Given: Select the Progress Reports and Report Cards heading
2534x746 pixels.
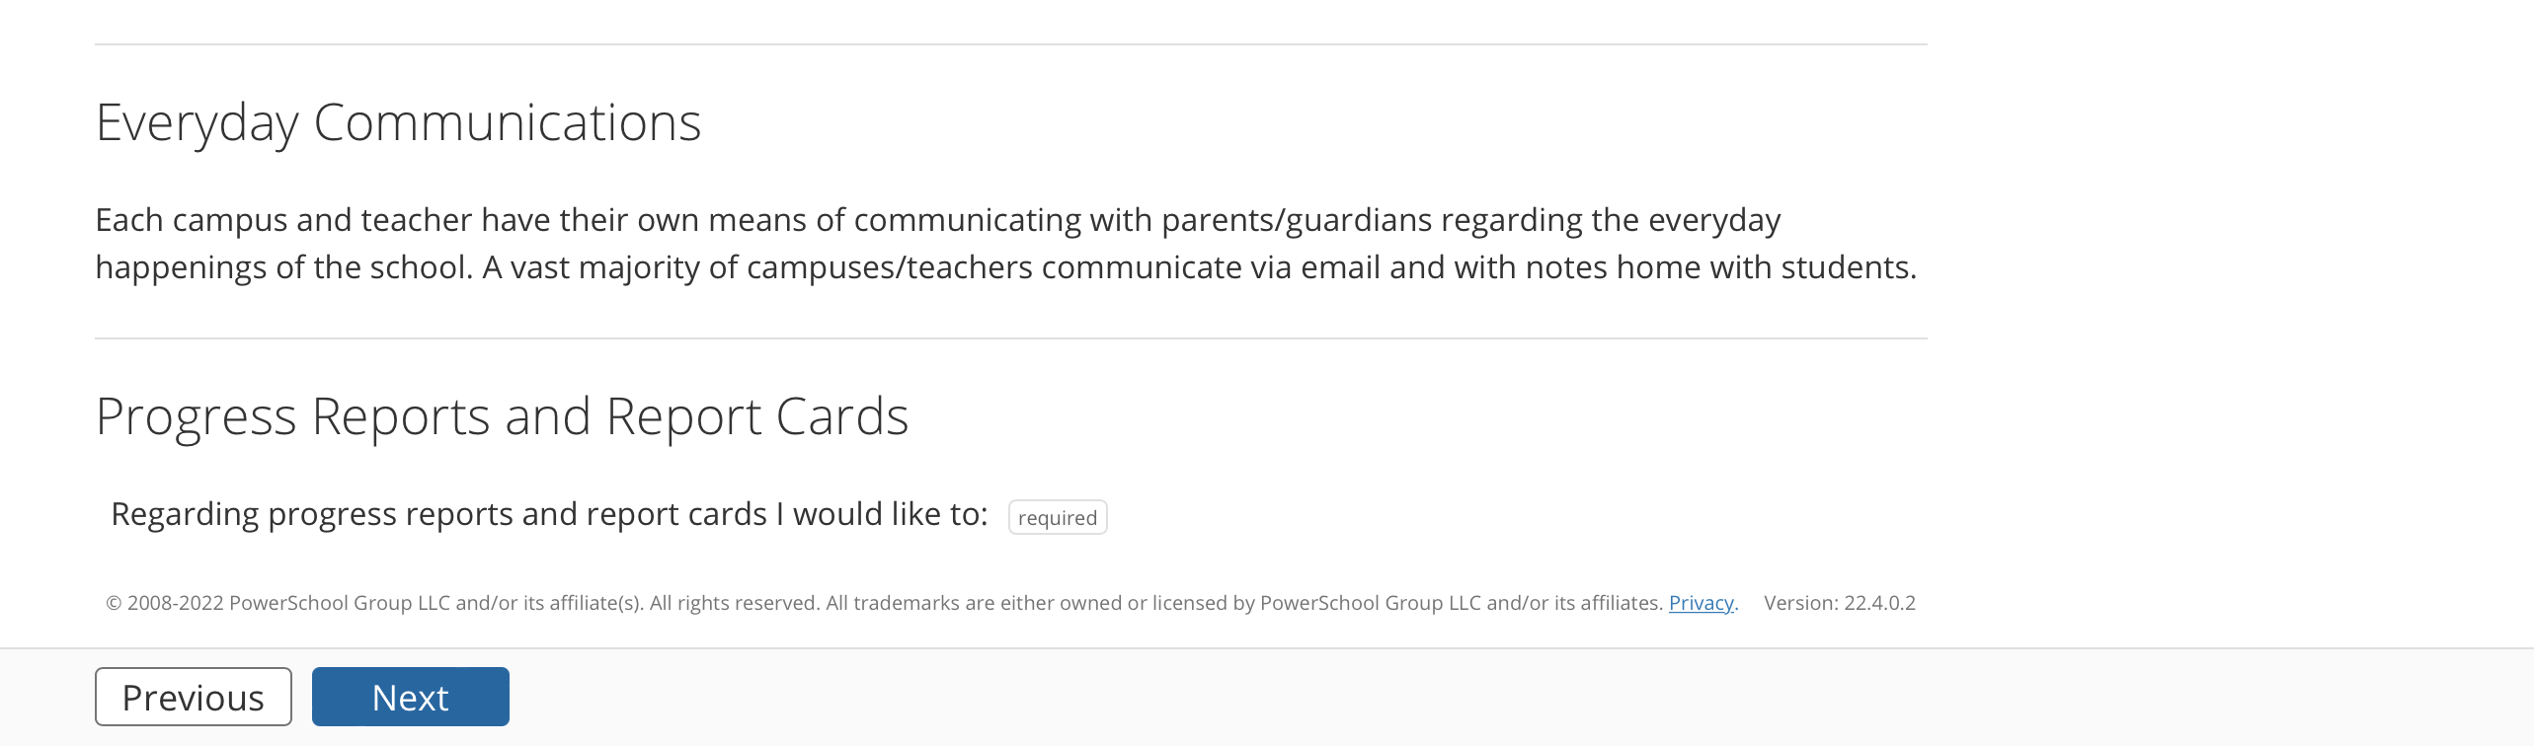Looking at the screenshot, I should point(503,415).
